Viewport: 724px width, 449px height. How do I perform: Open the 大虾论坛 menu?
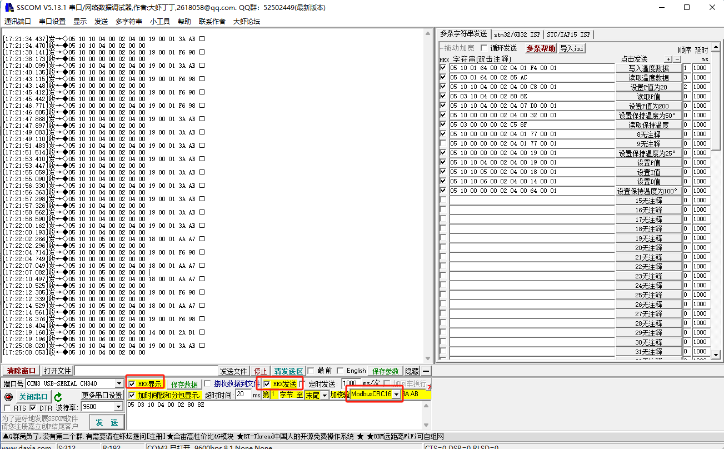click(x=247, y=22)
